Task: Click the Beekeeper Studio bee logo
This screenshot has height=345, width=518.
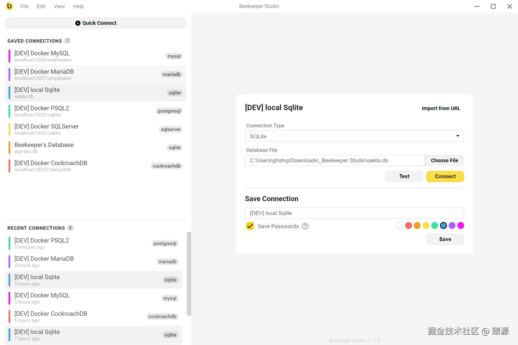Action: coord(9,6)
